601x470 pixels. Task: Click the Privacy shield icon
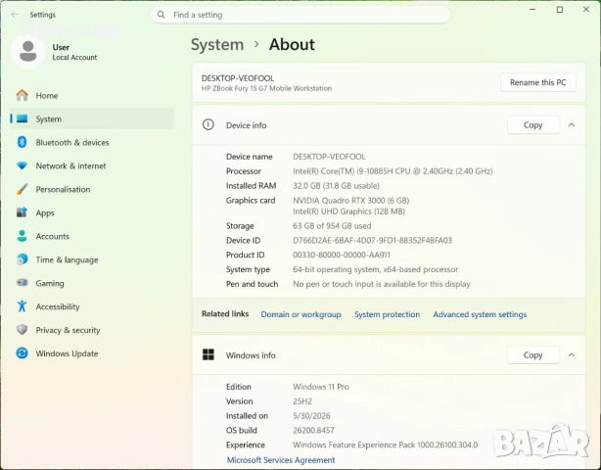click(22, 330)
